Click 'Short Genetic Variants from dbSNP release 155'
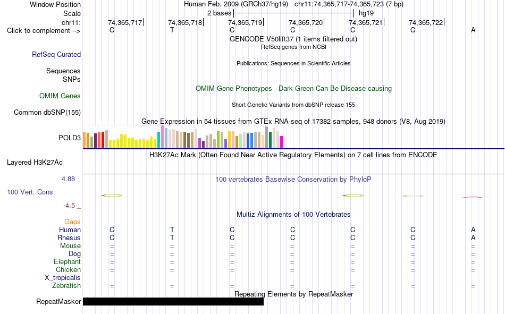Image resolution: width=505 pixels, height=314 pixels. pyautogui.click(x=293, y=105)
